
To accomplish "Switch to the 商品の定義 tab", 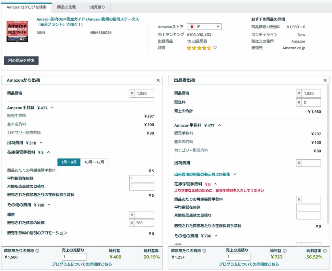I will point(66,7).
